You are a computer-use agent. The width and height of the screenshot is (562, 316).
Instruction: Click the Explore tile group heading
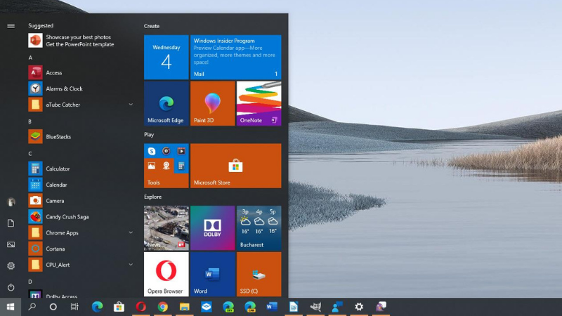[x=152, y=197]
